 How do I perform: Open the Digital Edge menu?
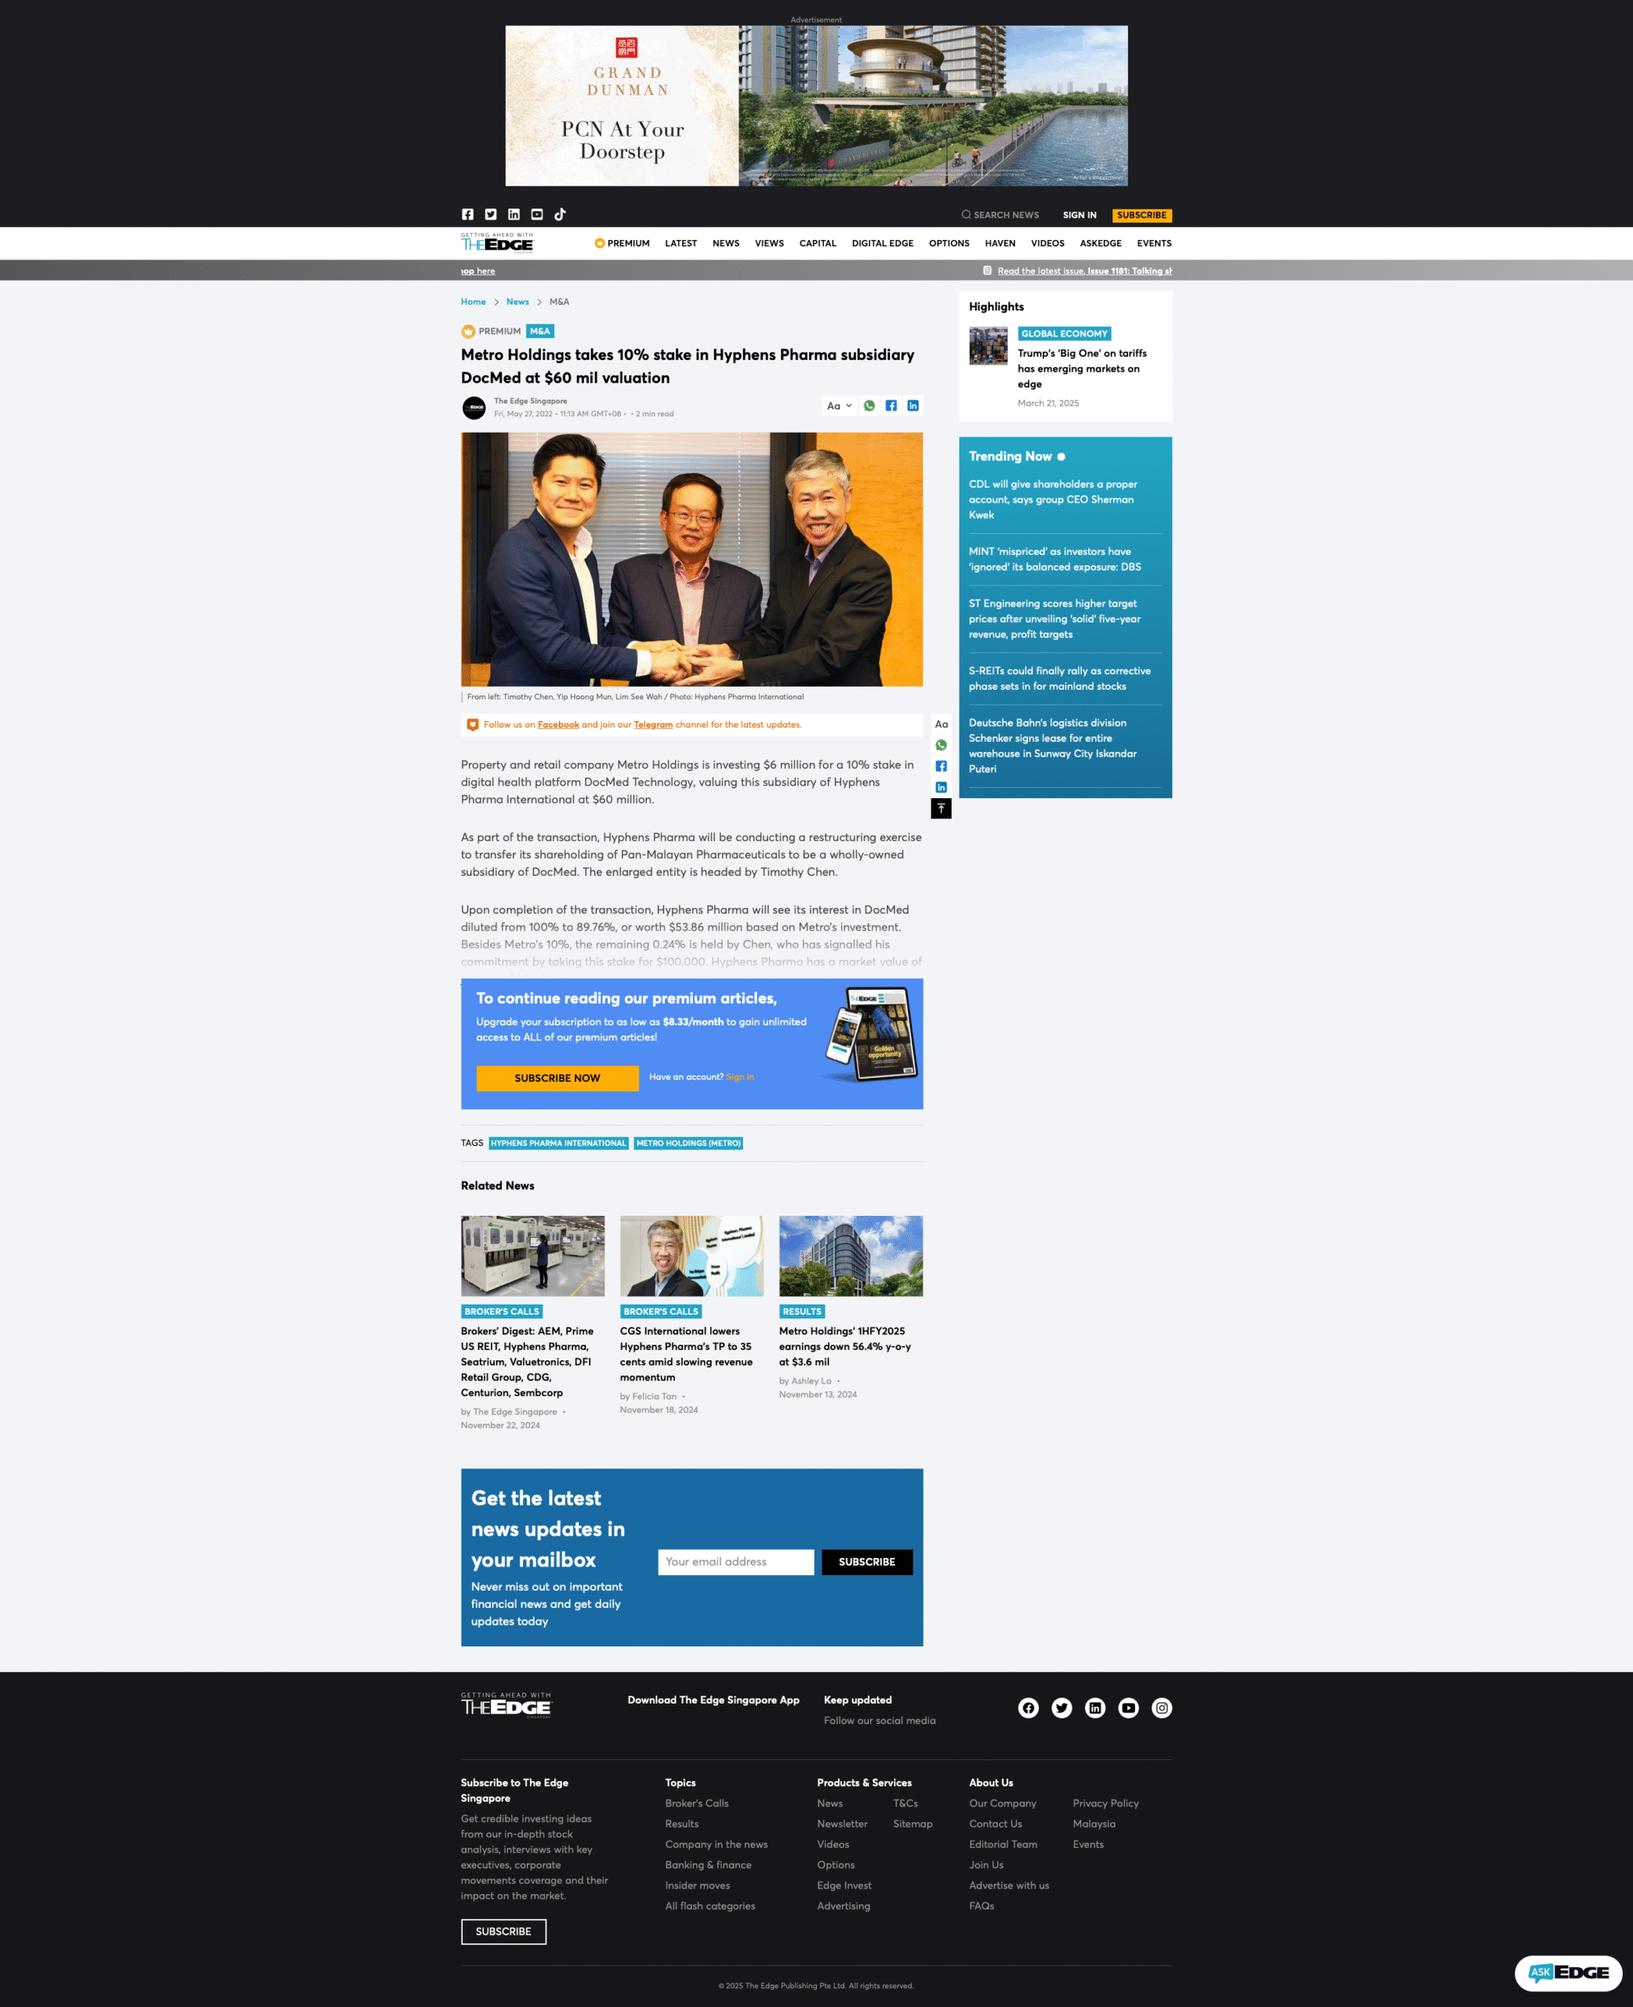pos(882,244)
